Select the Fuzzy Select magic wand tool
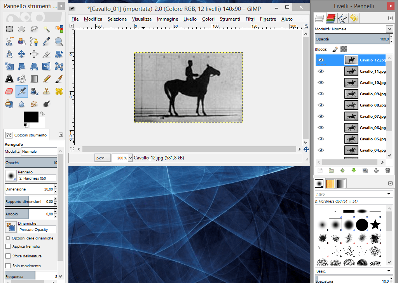This screenshot has height=283, width=398. [47, 29]
